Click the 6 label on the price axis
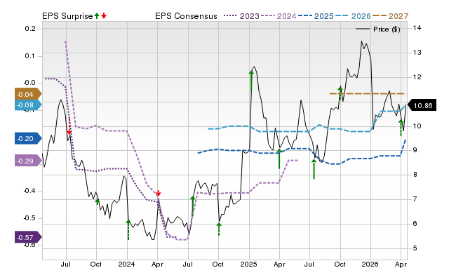 click(x=415, y=224)
